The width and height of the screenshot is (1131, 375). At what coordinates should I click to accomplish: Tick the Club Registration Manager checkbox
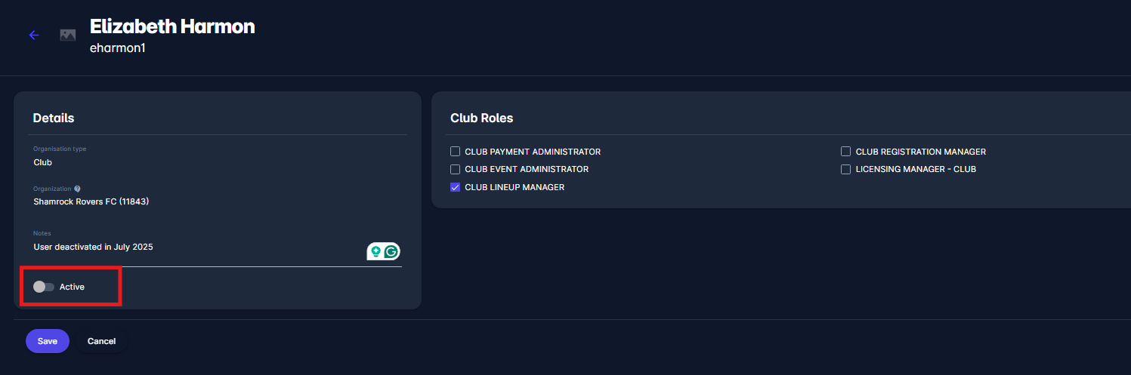pyautogui.click(x=846, y=152)
